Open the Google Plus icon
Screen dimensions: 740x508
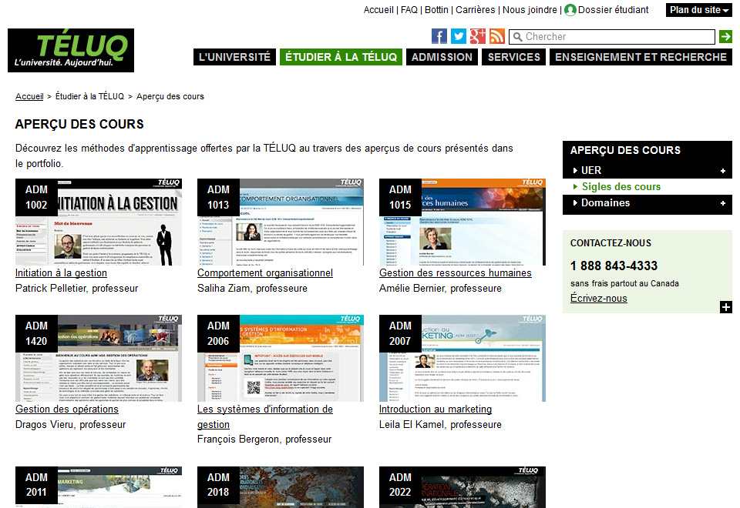tap(478, 36)
